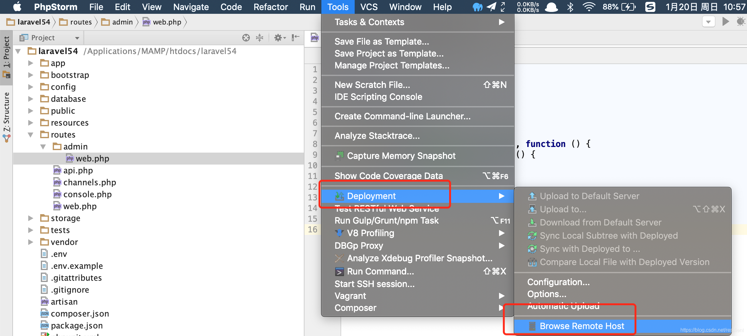Select package.json in project tree
This screenshot has height=336, width=747.
77,326
